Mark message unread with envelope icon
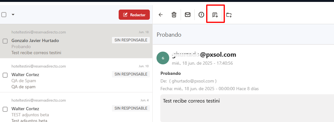 point(187,15)
